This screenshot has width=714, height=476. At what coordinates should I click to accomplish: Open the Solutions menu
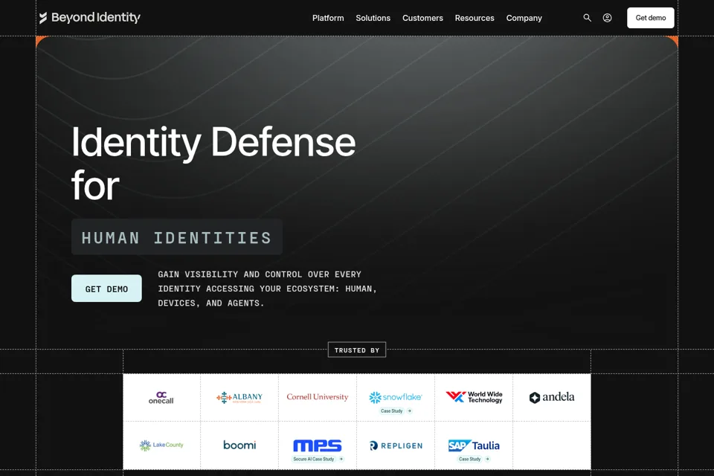click(x=373, y=18)
